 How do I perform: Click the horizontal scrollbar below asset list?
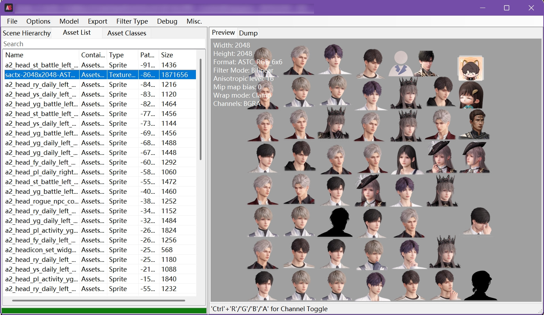tap(98, 300)
